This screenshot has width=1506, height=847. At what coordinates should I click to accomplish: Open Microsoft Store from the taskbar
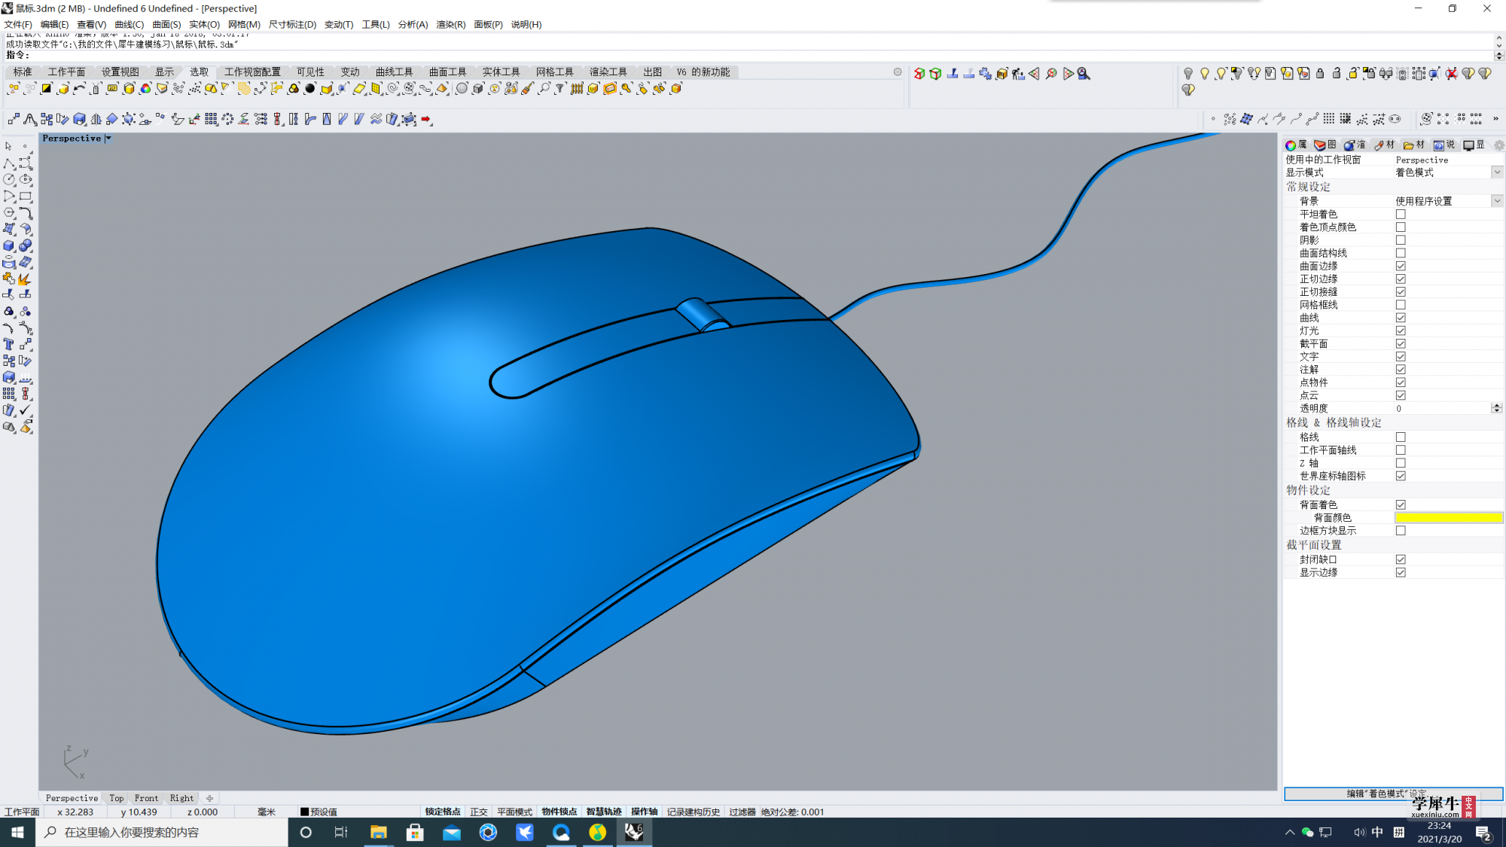tap(415, 832)
